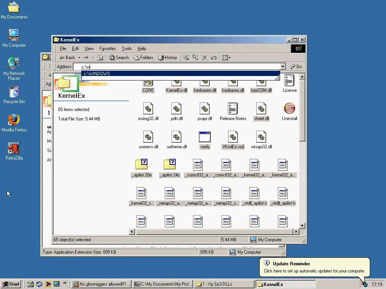This screenshot has width=386, height=289.
Task: Select the _ntdll_apilist.c file
Action: pyautogui.click(x=254, y=196)
